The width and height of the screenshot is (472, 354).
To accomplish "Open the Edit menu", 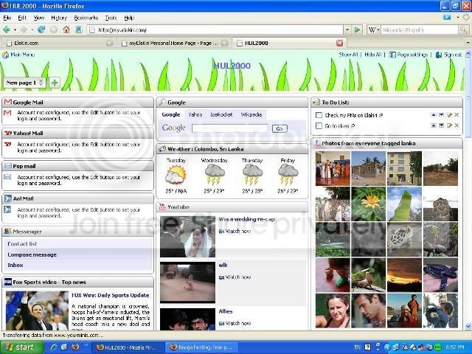I will [x=22, y=18].
